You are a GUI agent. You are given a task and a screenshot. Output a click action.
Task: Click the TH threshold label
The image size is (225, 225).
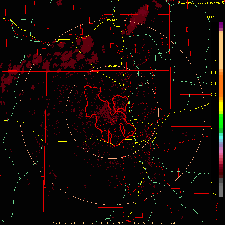(215, 195)
